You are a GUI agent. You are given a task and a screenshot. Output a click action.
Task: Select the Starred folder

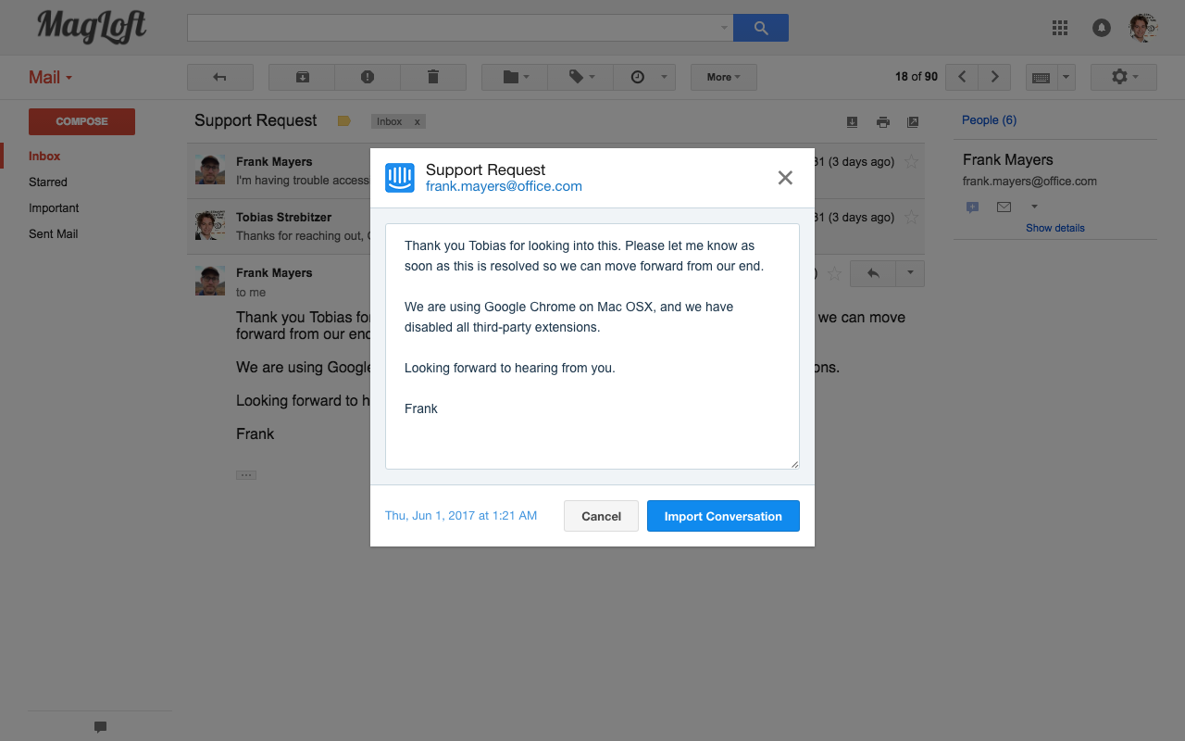[48, 182]
